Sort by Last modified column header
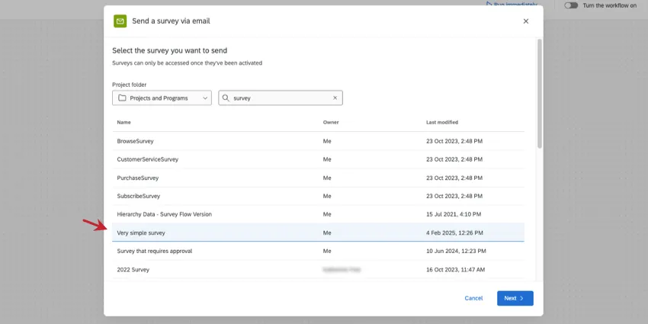 point(442,122)
